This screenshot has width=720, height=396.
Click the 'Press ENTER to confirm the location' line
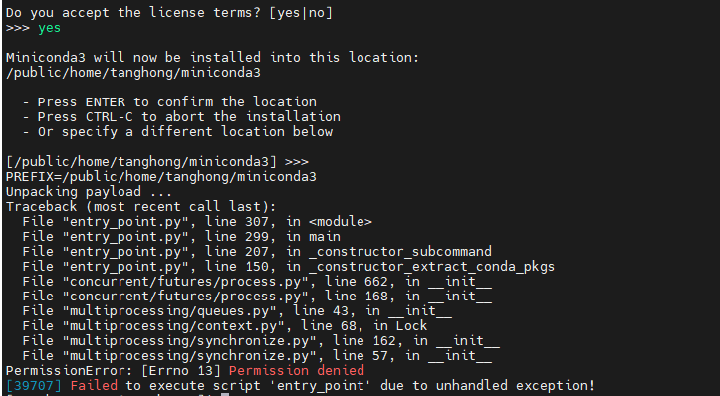[x=169, y=101]
